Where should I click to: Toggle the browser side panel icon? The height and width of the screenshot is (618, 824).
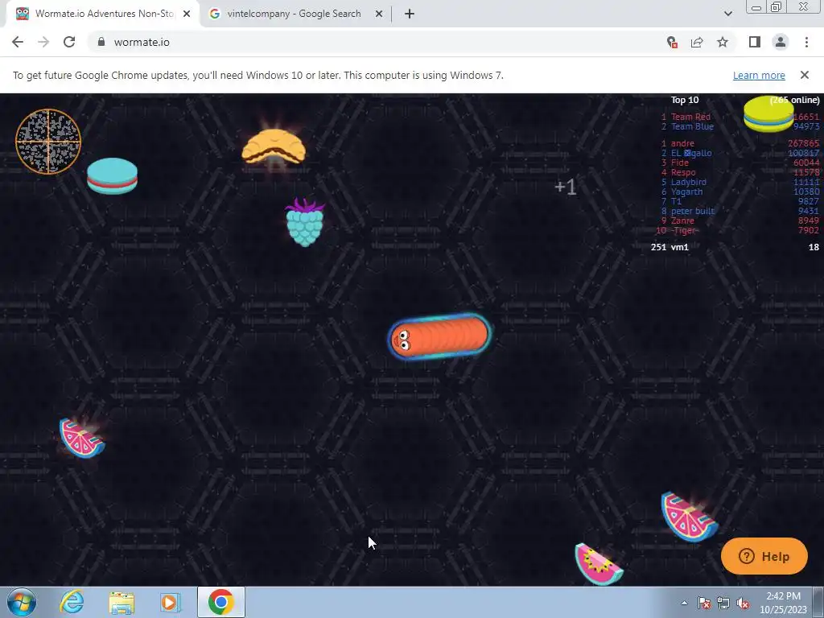[x=755, y=42]
